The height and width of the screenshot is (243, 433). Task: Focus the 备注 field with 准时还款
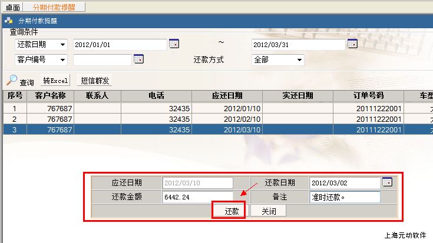345,197
